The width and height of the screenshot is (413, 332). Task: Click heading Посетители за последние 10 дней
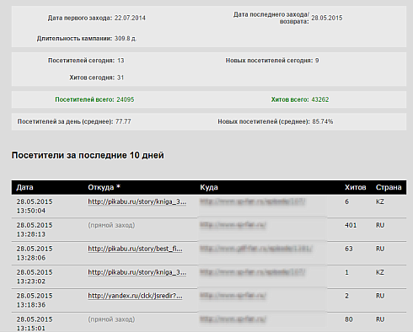[x=88, y=155]
